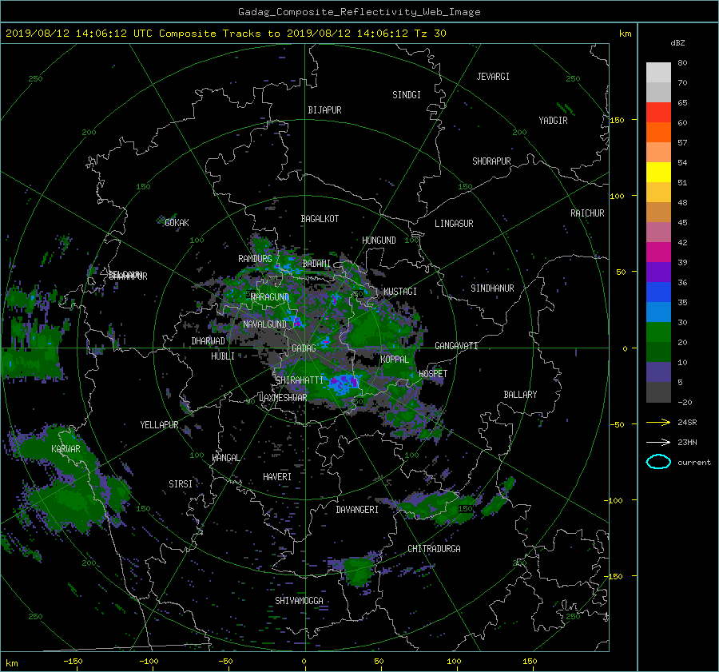719x672 pixels.
Task: Click the KUSTAGI label
Action: pyautogui.click(x=400, y=292)
